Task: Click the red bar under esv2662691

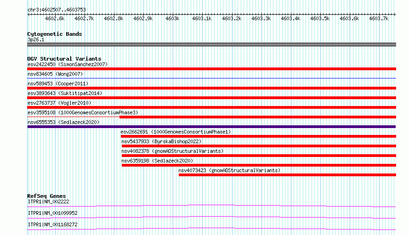Action: (258, 136)
